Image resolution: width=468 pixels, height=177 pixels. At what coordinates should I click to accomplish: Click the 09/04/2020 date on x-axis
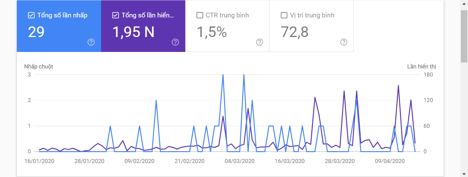coord(390,161)
